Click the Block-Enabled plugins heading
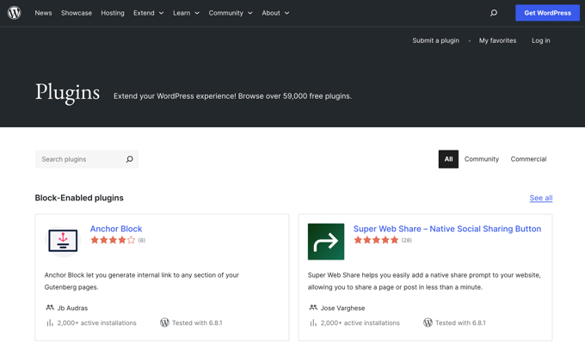 [x=79, y=198]
